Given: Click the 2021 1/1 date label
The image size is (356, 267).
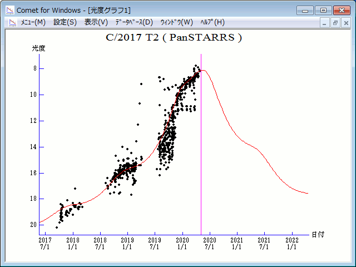Looking at the screenshot, I should 237,244.
